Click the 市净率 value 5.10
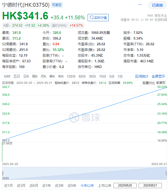The height and width of the screenshot is (193, 168). click(140, 50)
